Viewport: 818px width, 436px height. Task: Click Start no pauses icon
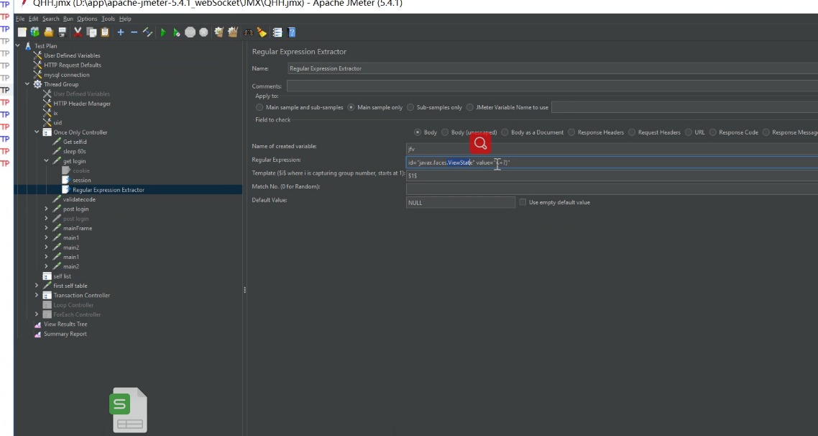tap(177, 32)
